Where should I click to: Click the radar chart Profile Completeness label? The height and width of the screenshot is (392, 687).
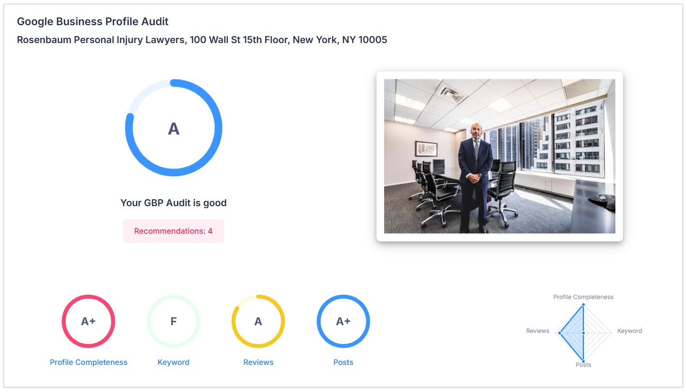click(x=583, y=297)
